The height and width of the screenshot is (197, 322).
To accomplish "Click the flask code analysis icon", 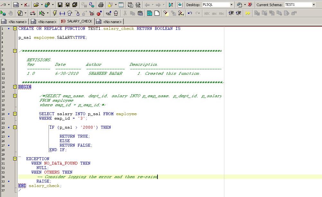I will pyautogui.click(x=110, y=4).
